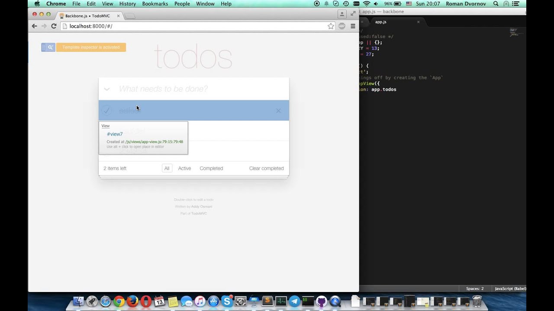Focus the 'What needs to be done?' field
Screen dimensions: 554x311
pos(194,89)
